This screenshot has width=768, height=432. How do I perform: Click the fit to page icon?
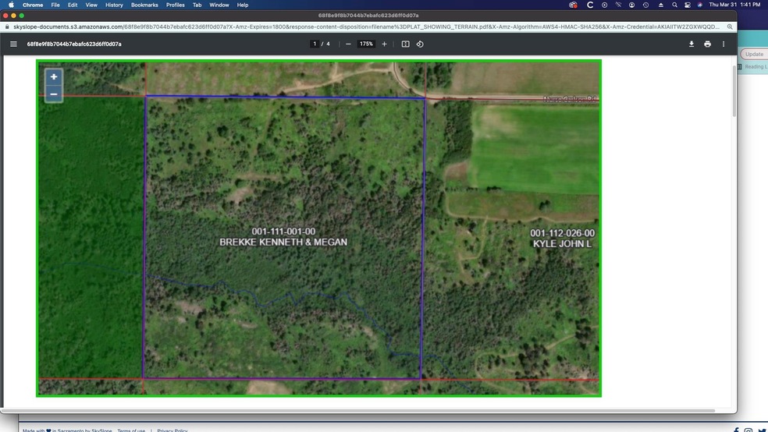pos(406,44)
